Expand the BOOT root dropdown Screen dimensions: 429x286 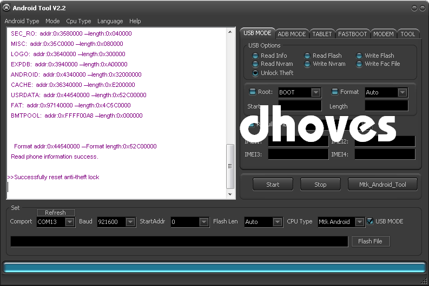click(316, 93)
